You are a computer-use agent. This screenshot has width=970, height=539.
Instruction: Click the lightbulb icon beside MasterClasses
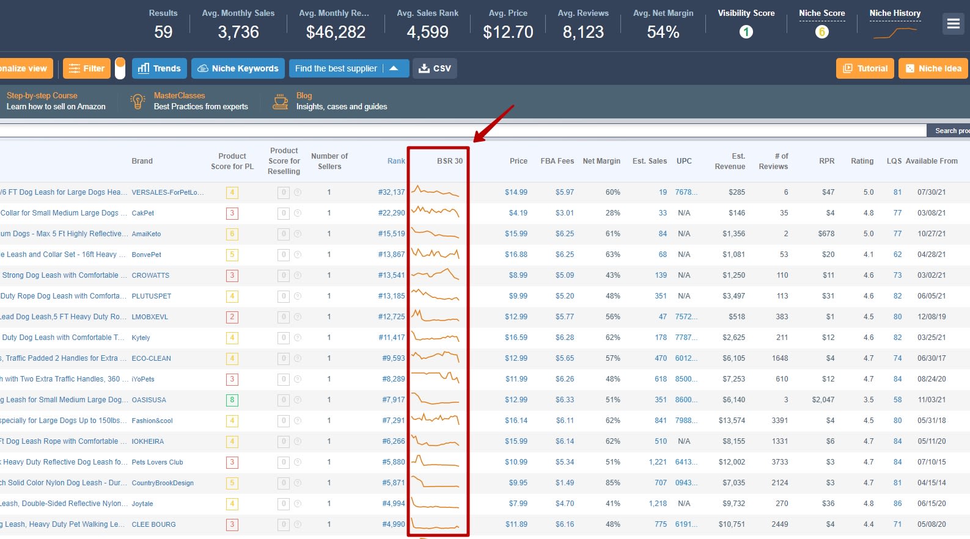[x=138, y=101]
